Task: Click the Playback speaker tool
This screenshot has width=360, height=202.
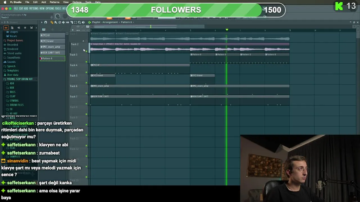Action: [x=83, y=22]
